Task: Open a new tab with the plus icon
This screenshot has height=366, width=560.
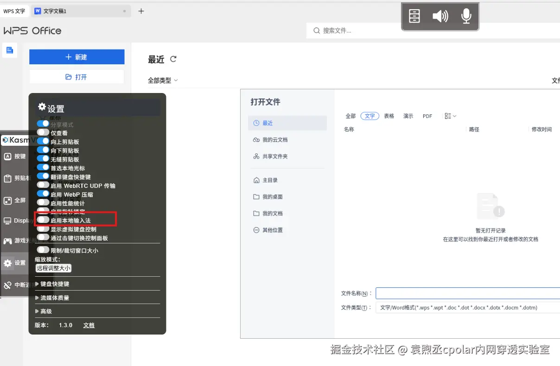Action: tap(141, 11)
